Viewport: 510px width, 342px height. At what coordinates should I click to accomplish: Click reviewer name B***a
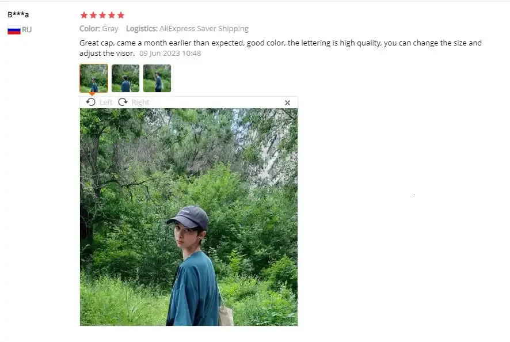click(18, 14)
